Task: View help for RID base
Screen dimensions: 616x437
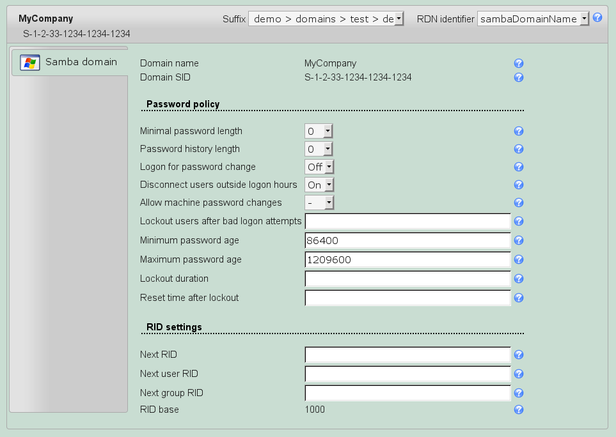Action: pyautogui.click(x=519, y=410)
